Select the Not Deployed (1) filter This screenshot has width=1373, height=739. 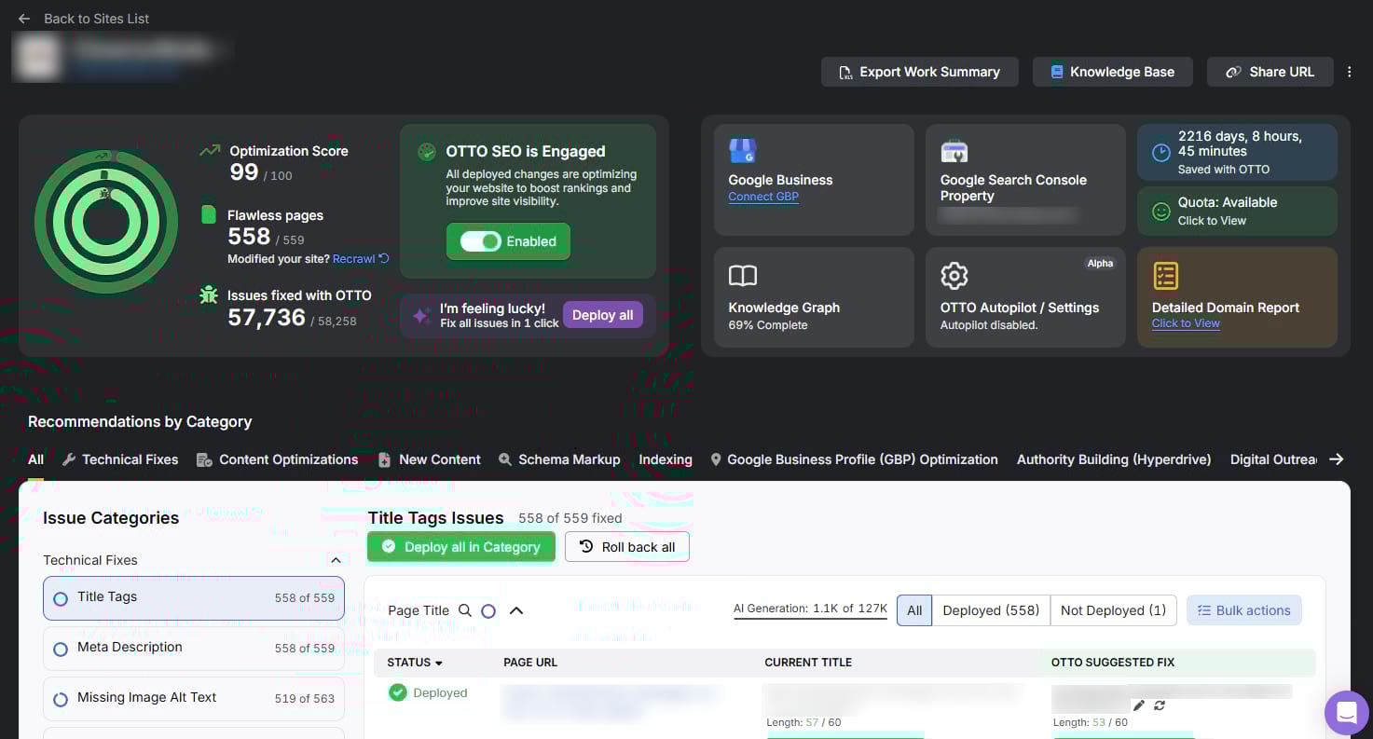(x=1113, y=610)
